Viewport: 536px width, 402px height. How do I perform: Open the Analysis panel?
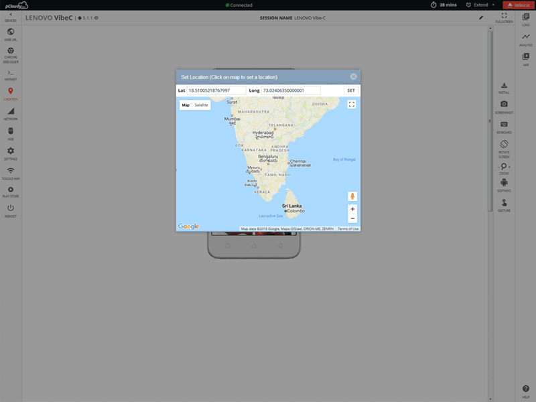tap(526, 40)
